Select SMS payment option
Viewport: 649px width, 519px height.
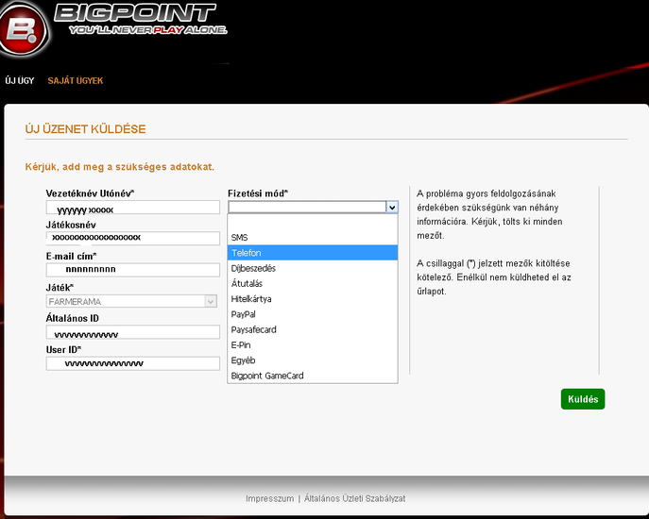click(239, 238)
